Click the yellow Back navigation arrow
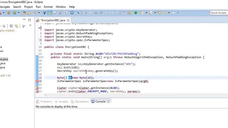The image size is (228, 128). tap(165, 13)
